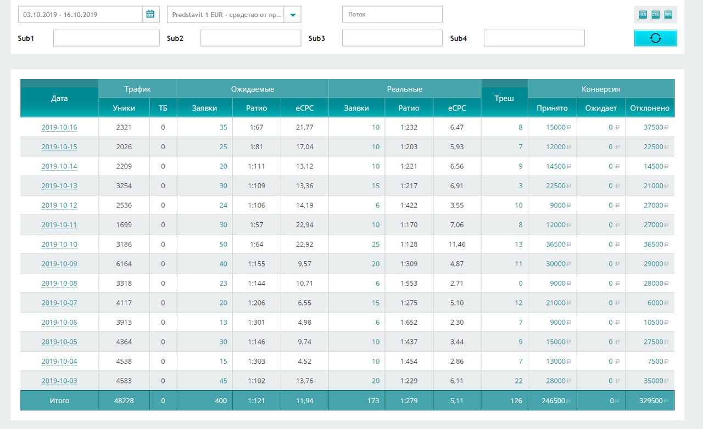Open the 2019-10-09 date link
The image size is (703, 429).
(x=59, y=264)
